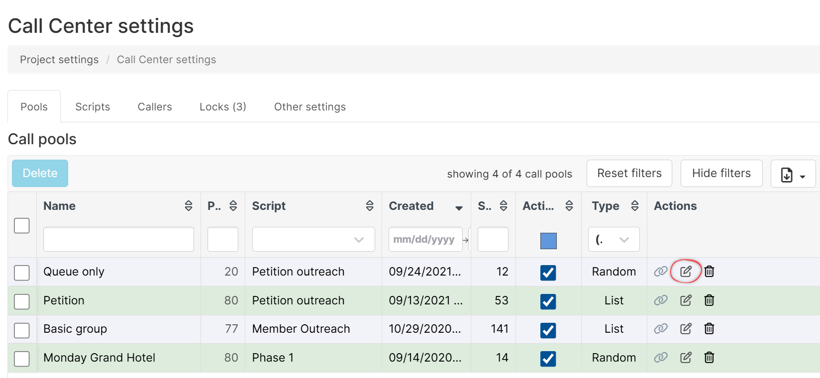Select the Basic group row checkbox
This screenshot has width=820, height=378.
(x=22, y=330)
